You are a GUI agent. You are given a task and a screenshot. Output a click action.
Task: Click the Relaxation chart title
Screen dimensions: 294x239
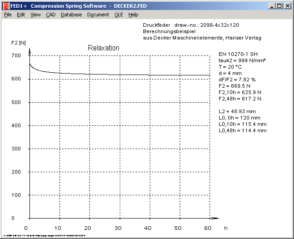[103, 48]
